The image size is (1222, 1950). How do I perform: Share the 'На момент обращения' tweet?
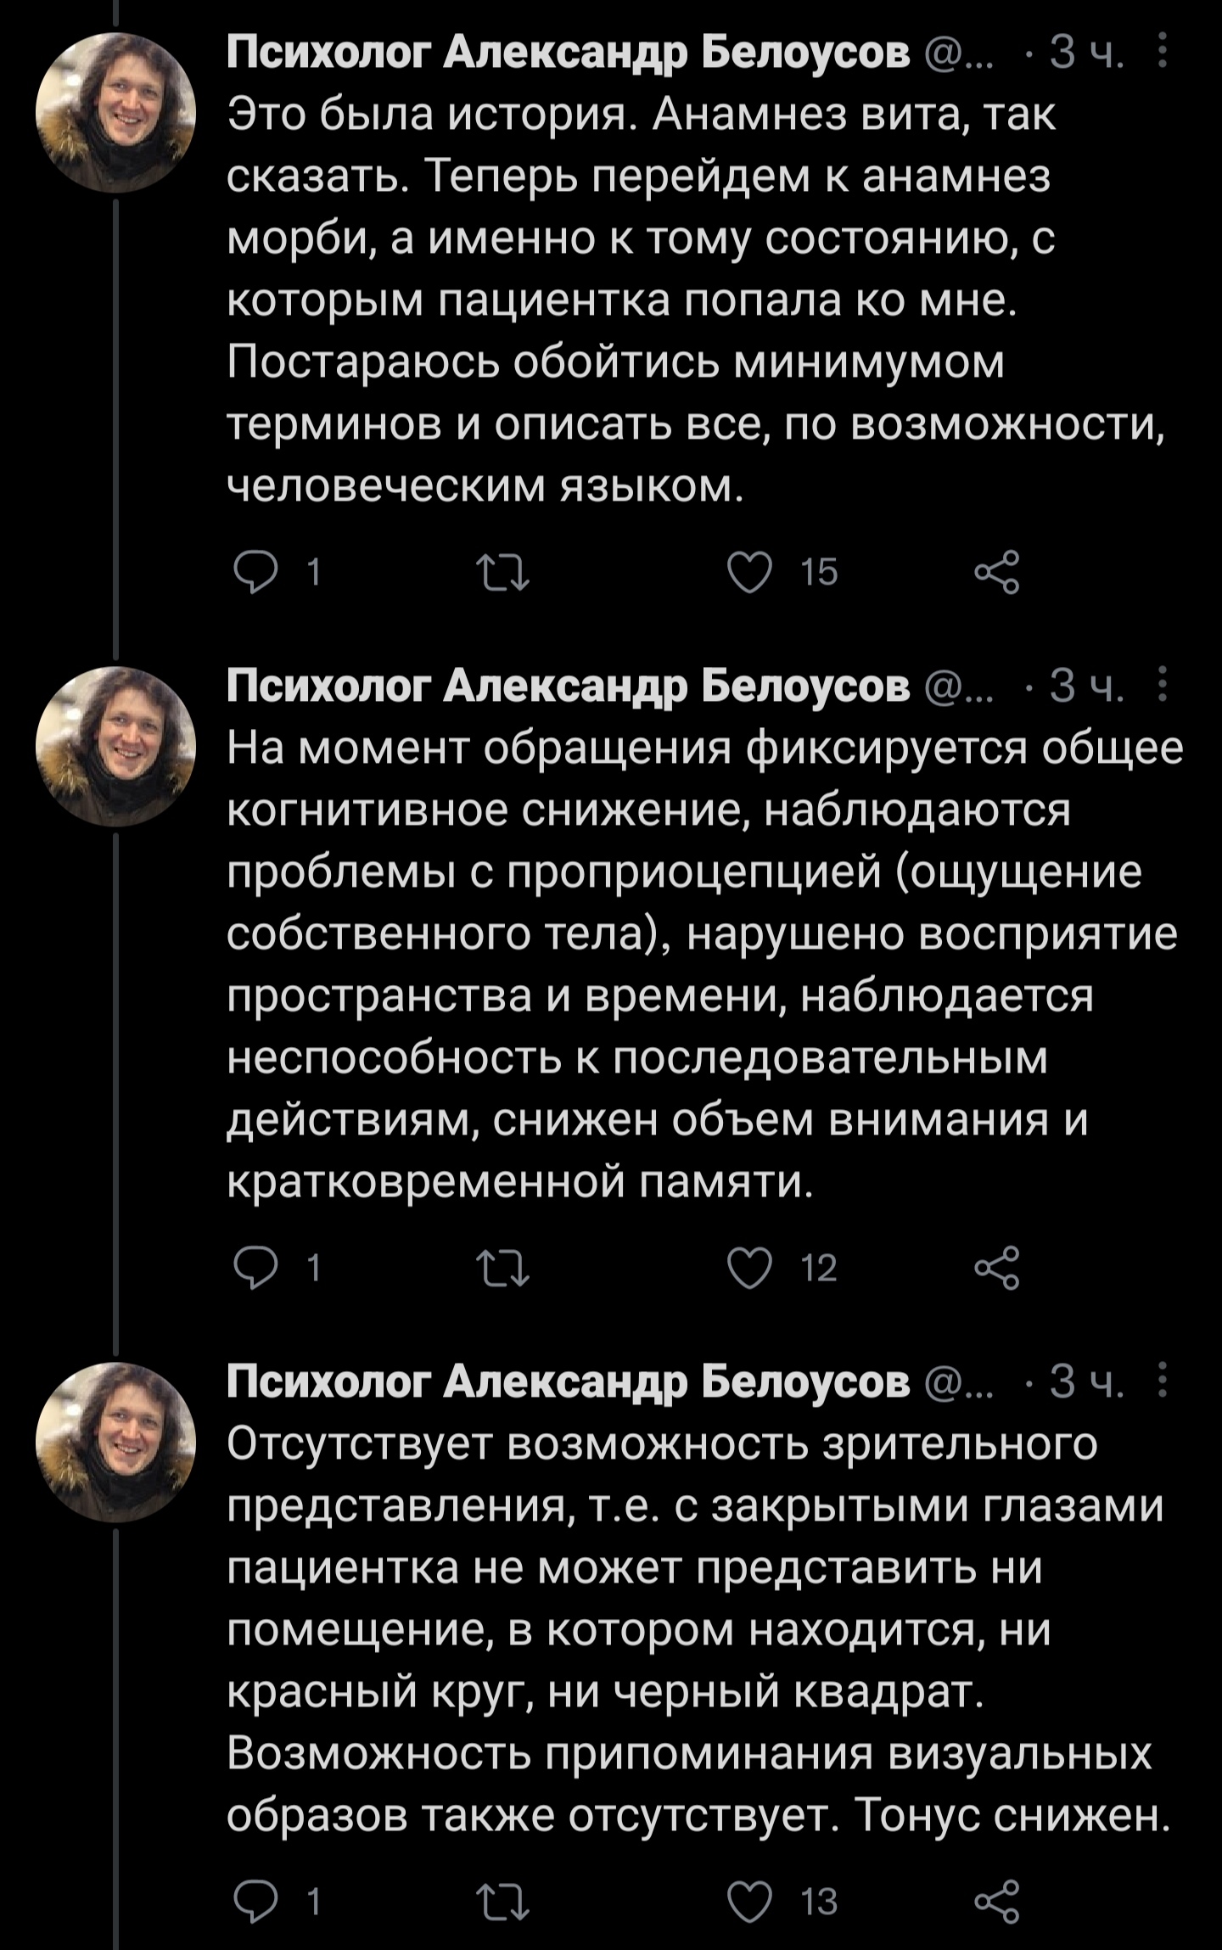(996, 1268)
